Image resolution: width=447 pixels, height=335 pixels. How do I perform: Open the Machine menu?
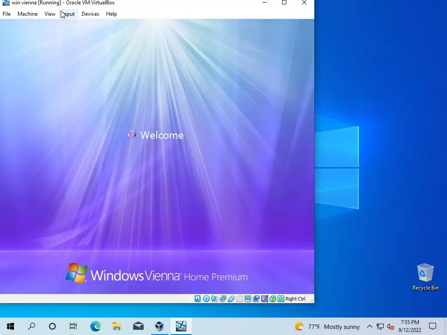(x=28, y=14)
